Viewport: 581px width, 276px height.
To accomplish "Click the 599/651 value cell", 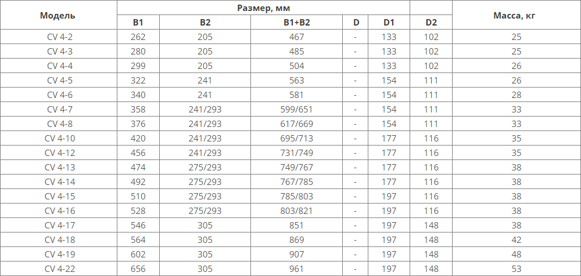I will click(x=297, y=110).
